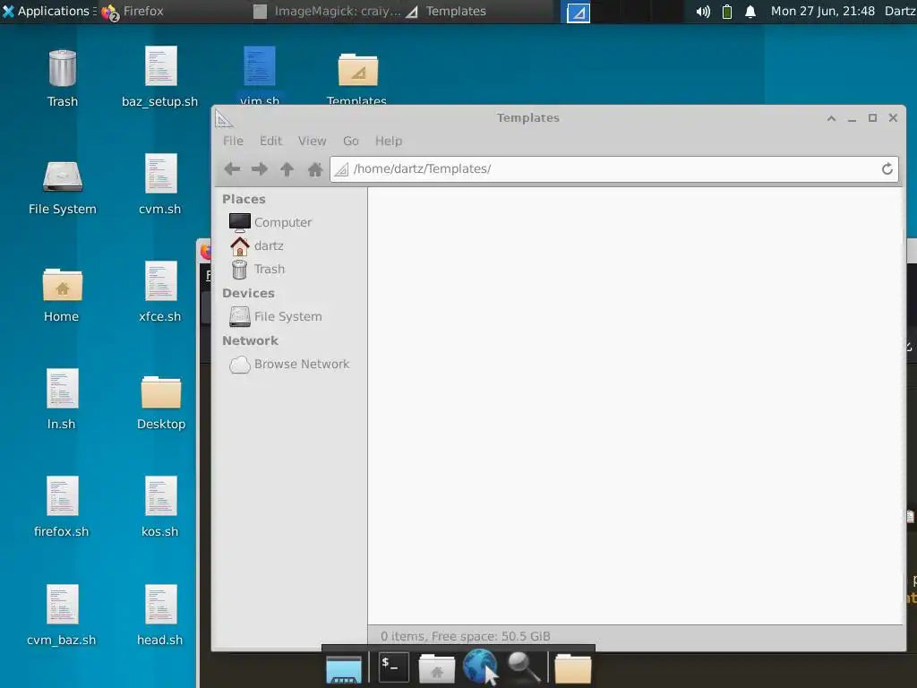Select the head.sh desktop file
The width and height of the screenshot is (917, 688).
pos(160,616)
